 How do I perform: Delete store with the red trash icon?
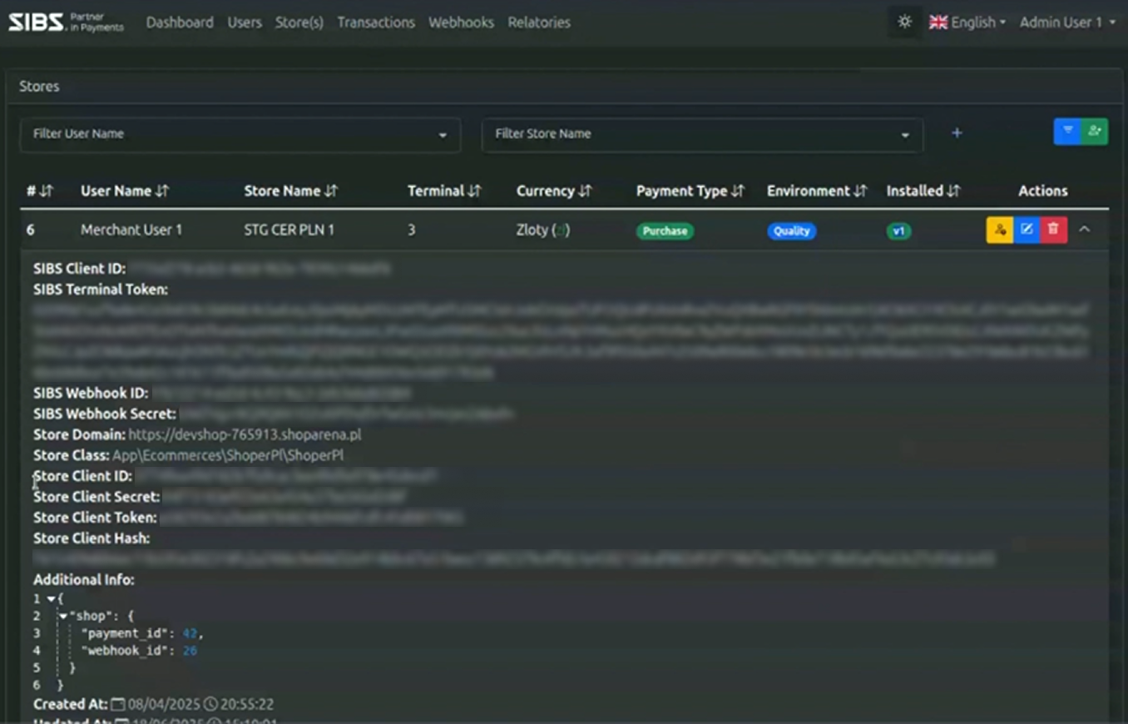click(1053, 230)
